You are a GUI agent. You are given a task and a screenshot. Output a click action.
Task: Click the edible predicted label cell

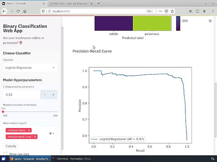[114, 23]
